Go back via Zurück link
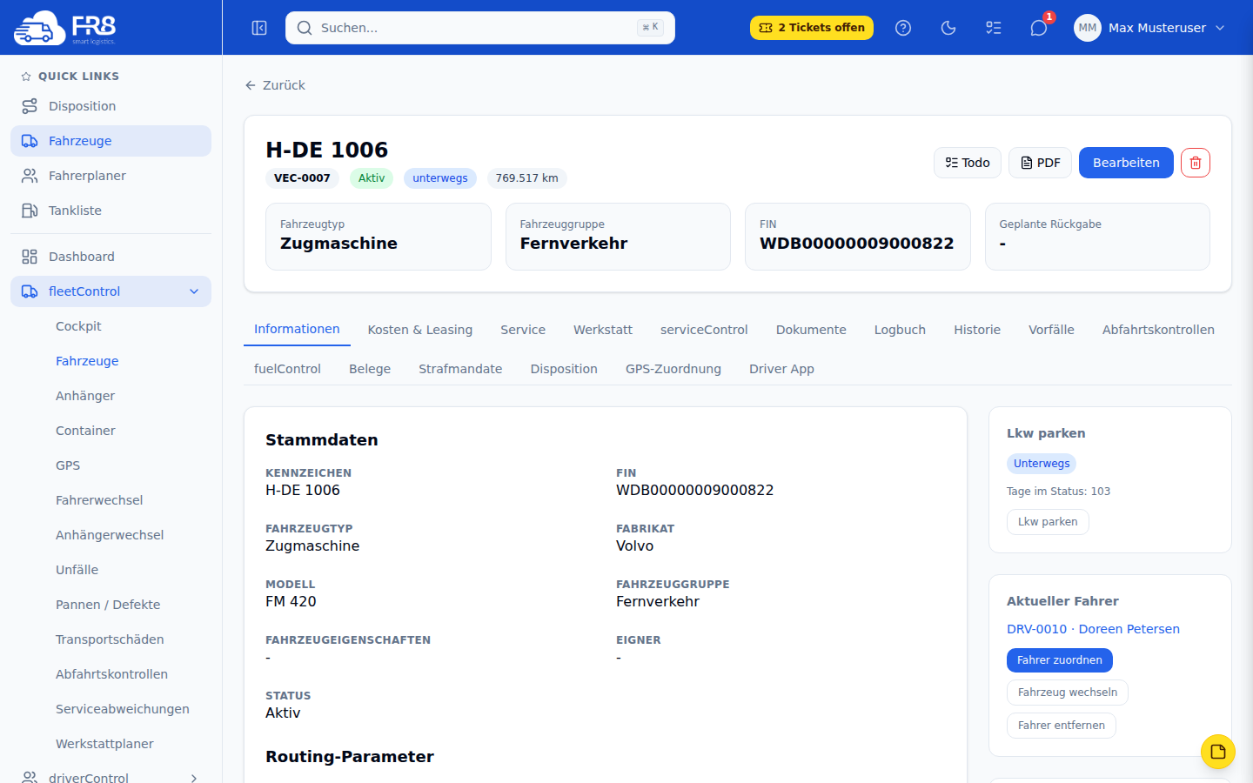The height and width of the screenshot is (783, 1253). point(275,85)
